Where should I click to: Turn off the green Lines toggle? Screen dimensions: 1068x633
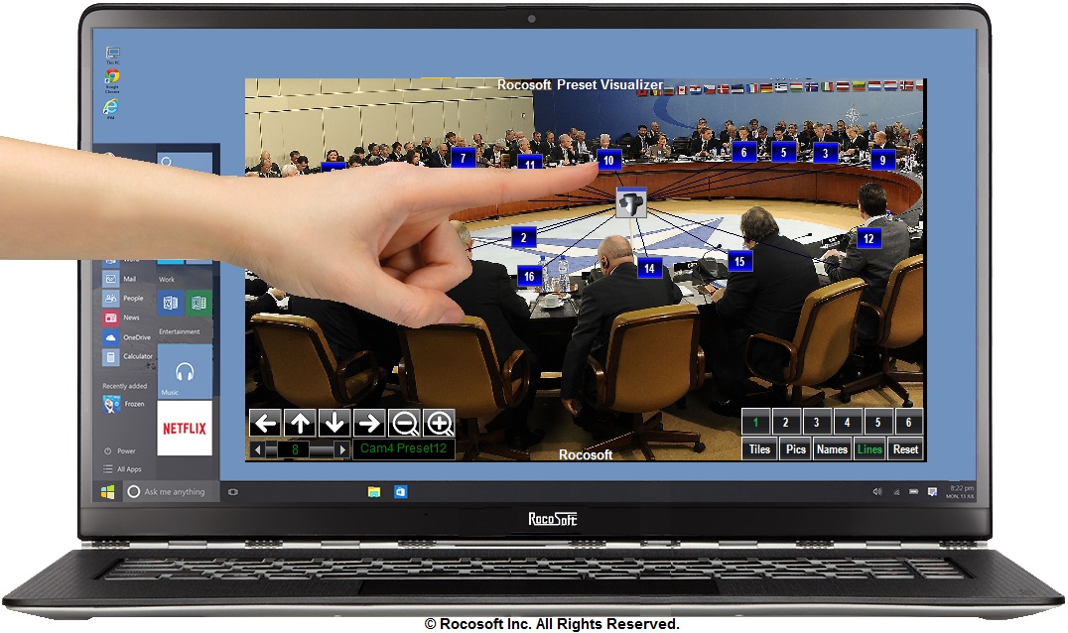coord(869,449)
